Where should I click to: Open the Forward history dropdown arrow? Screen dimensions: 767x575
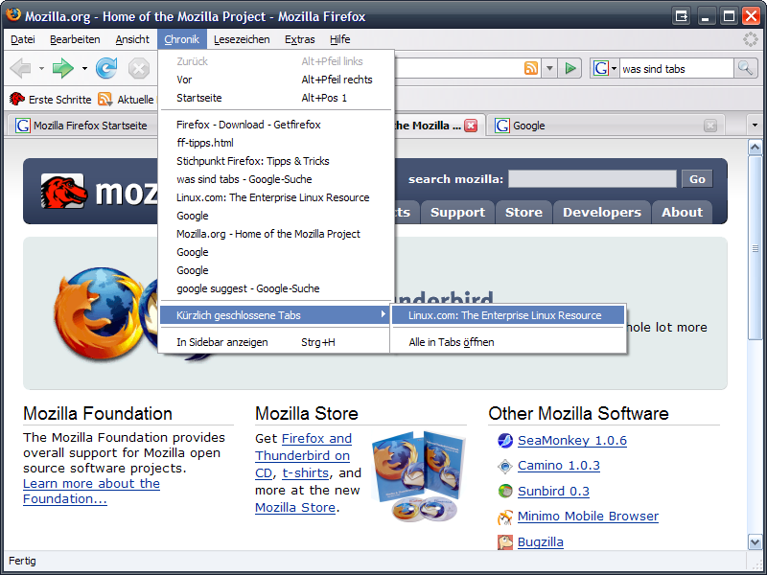84,68
